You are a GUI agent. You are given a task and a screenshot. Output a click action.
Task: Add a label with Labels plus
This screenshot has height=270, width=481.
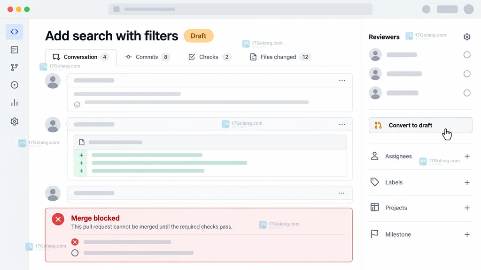[467, 182]
